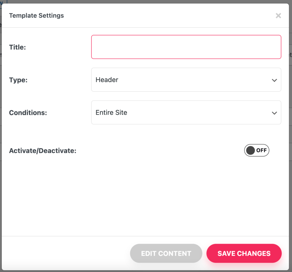This screenshot has width=292, height=272.
Task: Click the dark knob of the OFF switch
Action: point(250,151)
